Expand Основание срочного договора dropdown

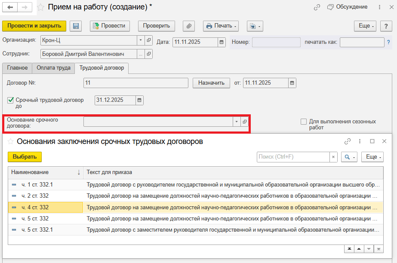(236, 122)
